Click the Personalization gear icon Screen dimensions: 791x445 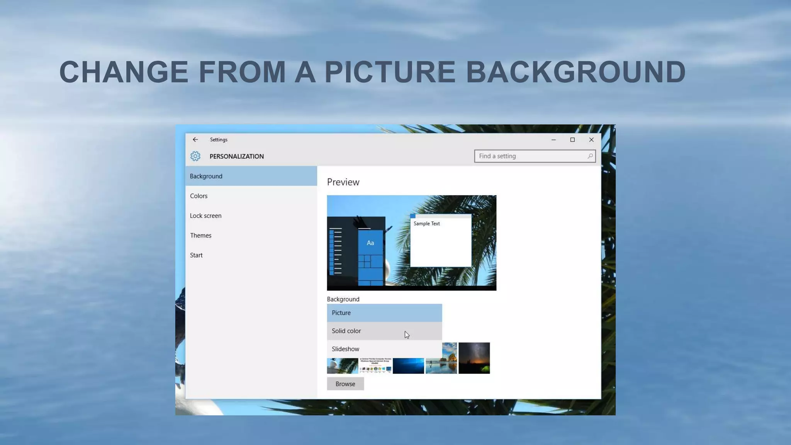[x=195, y=156]
